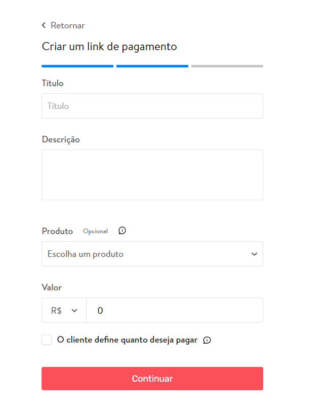Image resolution: width=327 pixels, height=410 pixels.
Task: Expand the product chevron arrow
Action: pyautogui.click(x=254, y=254)
